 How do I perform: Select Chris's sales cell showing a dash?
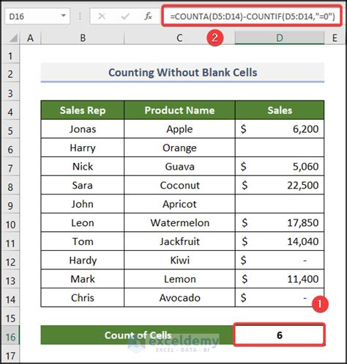[x=280, y=298]
